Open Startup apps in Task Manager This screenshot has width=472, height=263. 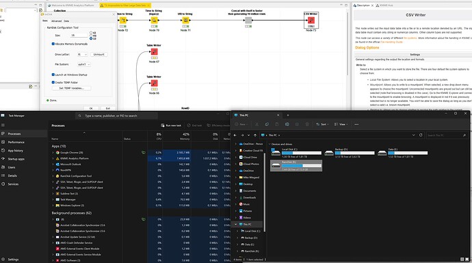click(x=16, y=159)
